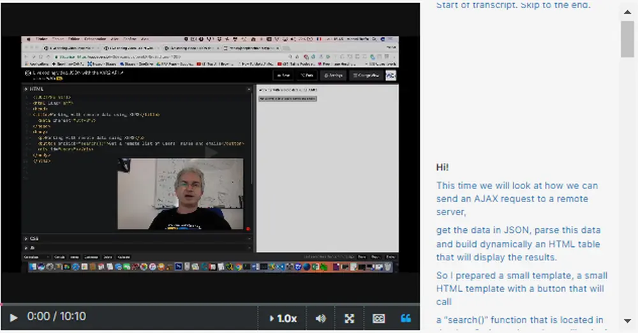The height and width of the screenshot is (333, 638).
Task: Click the 0:00 / 10:10 time display
Action: tap(57, 316)
